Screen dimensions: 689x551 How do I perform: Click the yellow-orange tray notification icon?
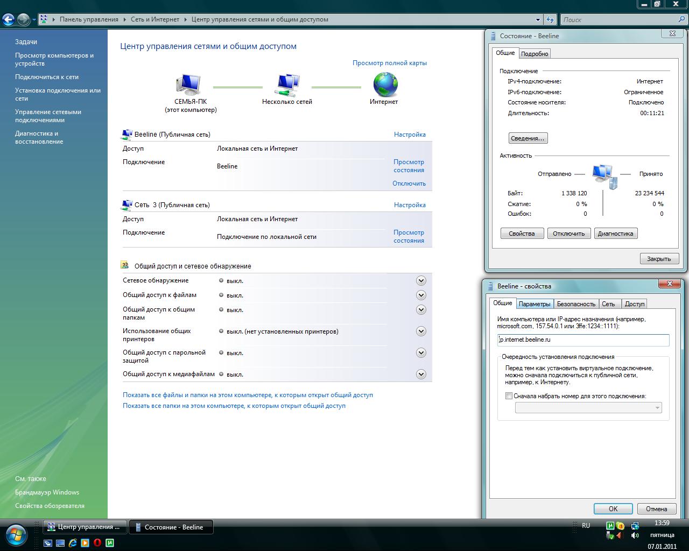click(x=620, y=526)
